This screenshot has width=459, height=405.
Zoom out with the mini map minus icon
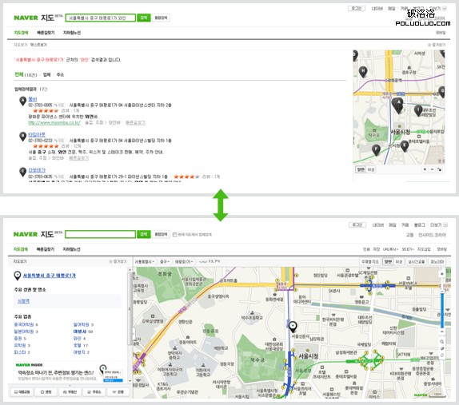(x=432, y=169)
